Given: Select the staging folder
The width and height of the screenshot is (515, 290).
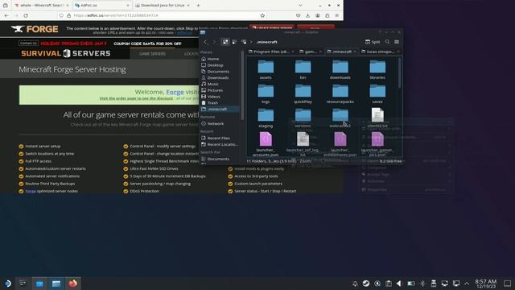Looking at the screenshot, I should [x=266, y=118].
